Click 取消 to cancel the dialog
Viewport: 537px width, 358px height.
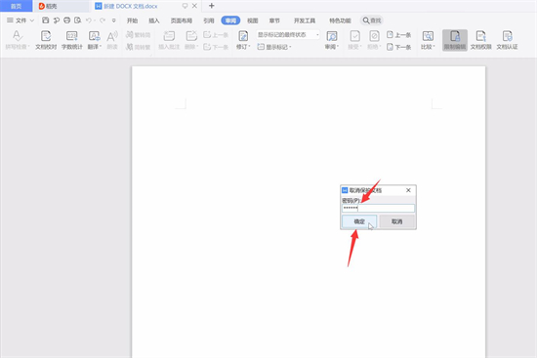pyautogui.click(x=397, y=221)
